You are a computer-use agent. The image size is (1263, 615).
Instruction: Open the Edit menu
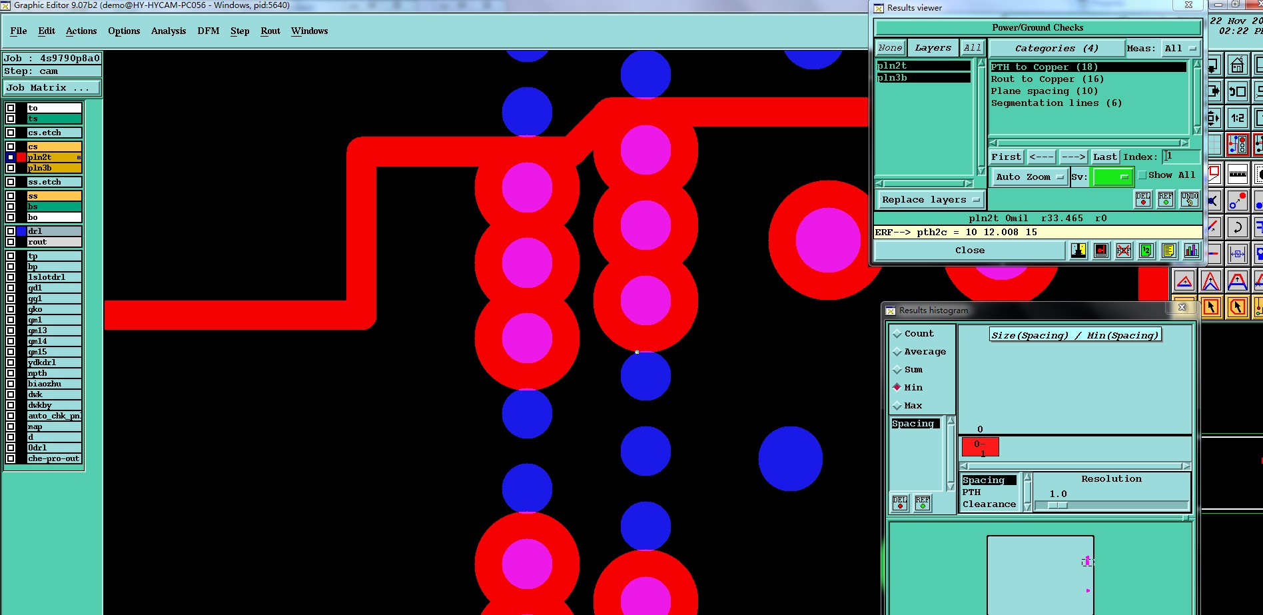pos(47,31)
